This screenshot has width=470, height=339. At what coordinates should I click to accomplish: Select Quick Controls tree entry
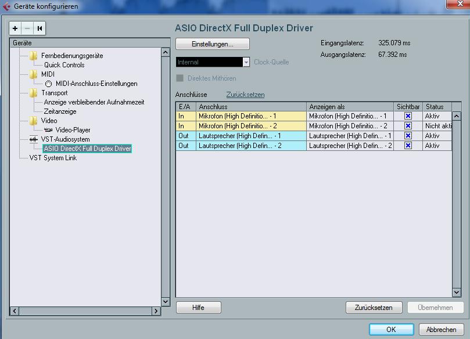[x=64, y=64]
